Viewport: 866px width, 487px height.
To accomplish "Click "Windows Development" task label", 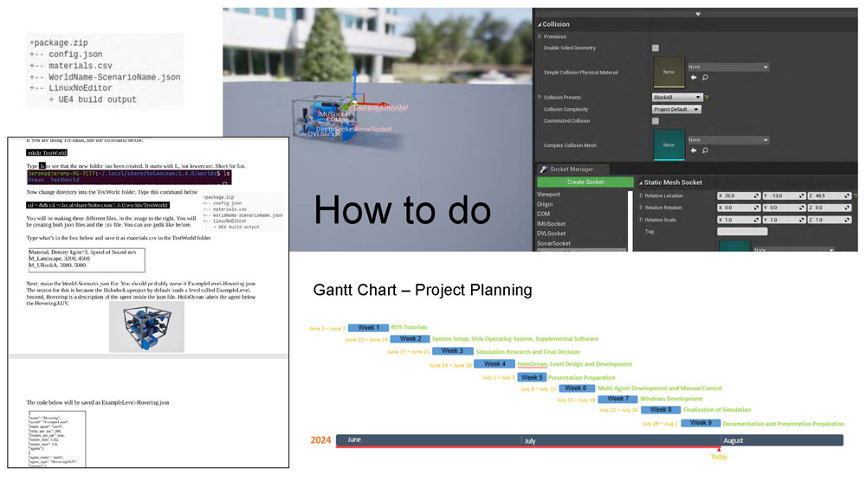I will (671, 399).
